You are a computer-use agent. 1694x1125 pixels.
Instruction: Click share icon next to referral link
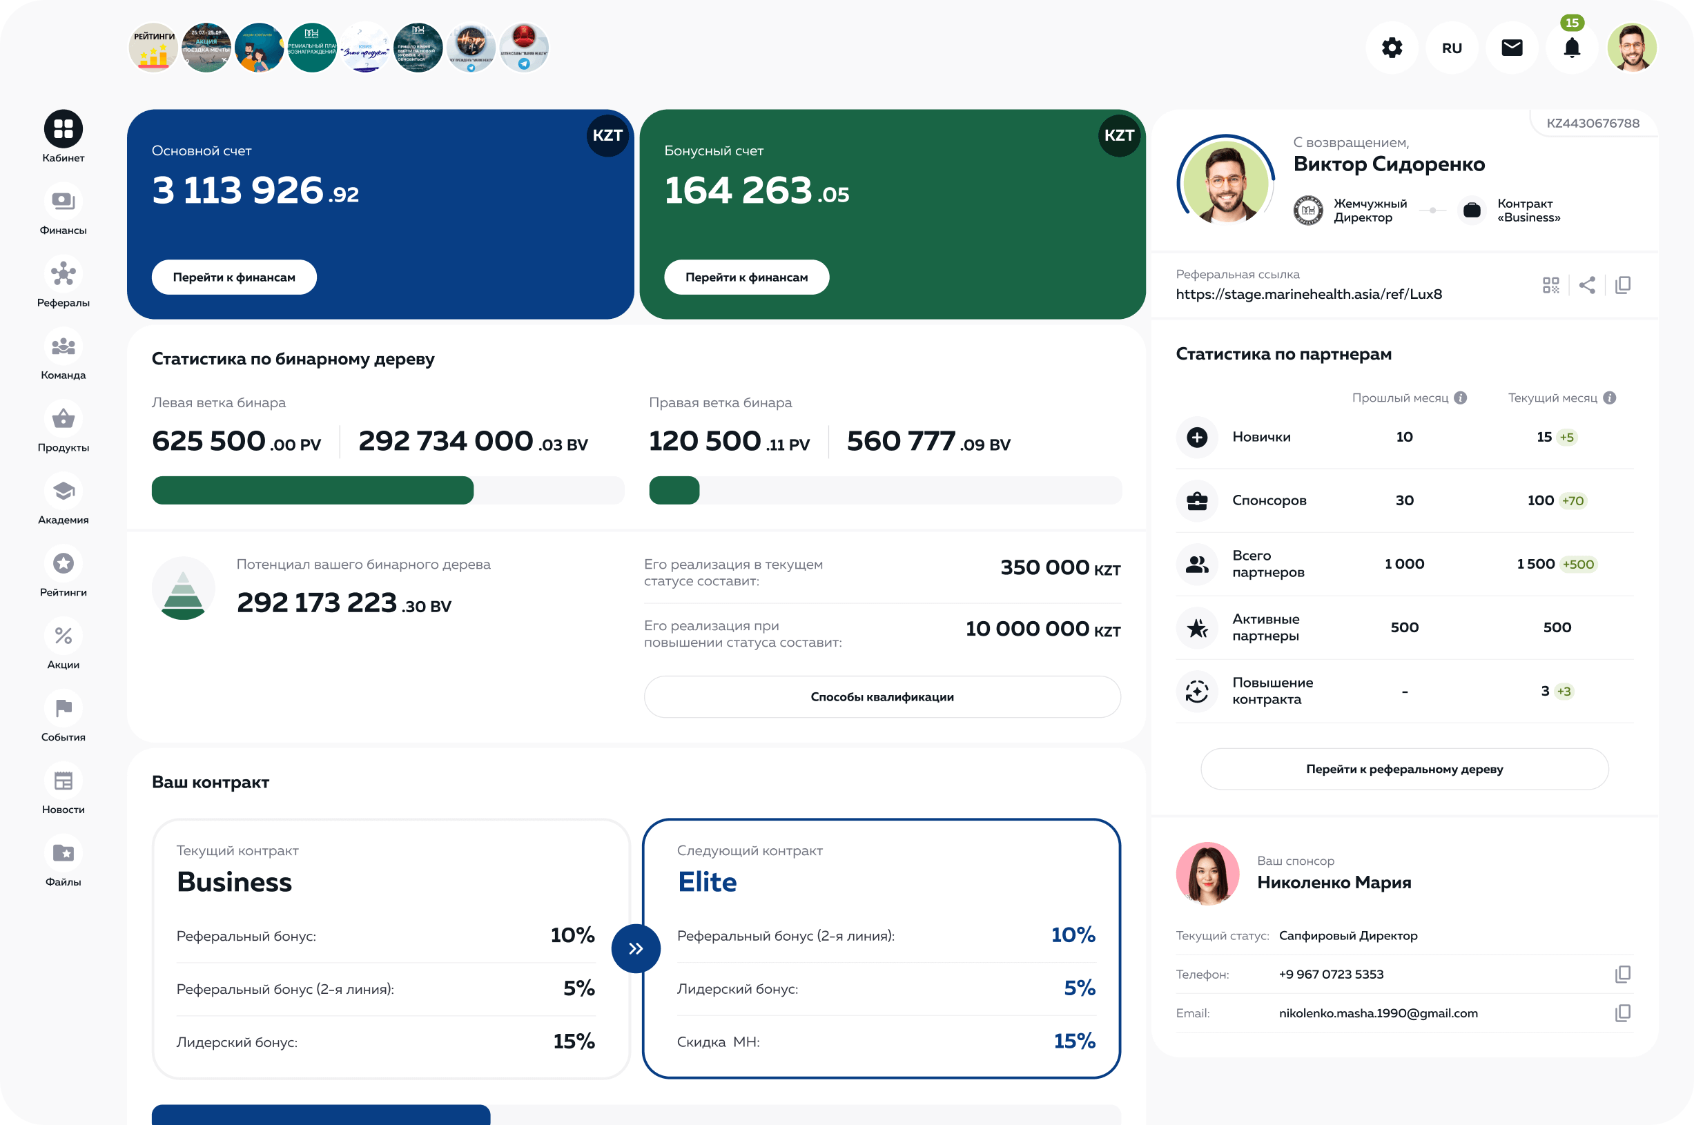[x=1587, y=286]
